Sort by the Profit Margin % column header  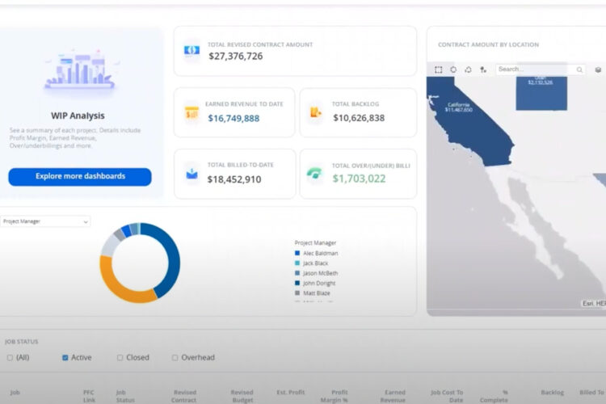click(335, 396)
